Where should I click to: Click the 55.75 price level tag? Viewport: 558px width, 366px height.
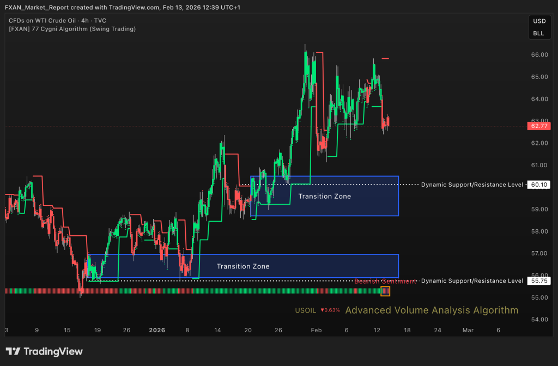[538, 280]
